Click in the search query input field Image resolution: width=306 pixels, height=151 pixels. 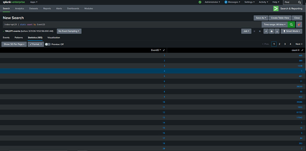tap(131, 24)
